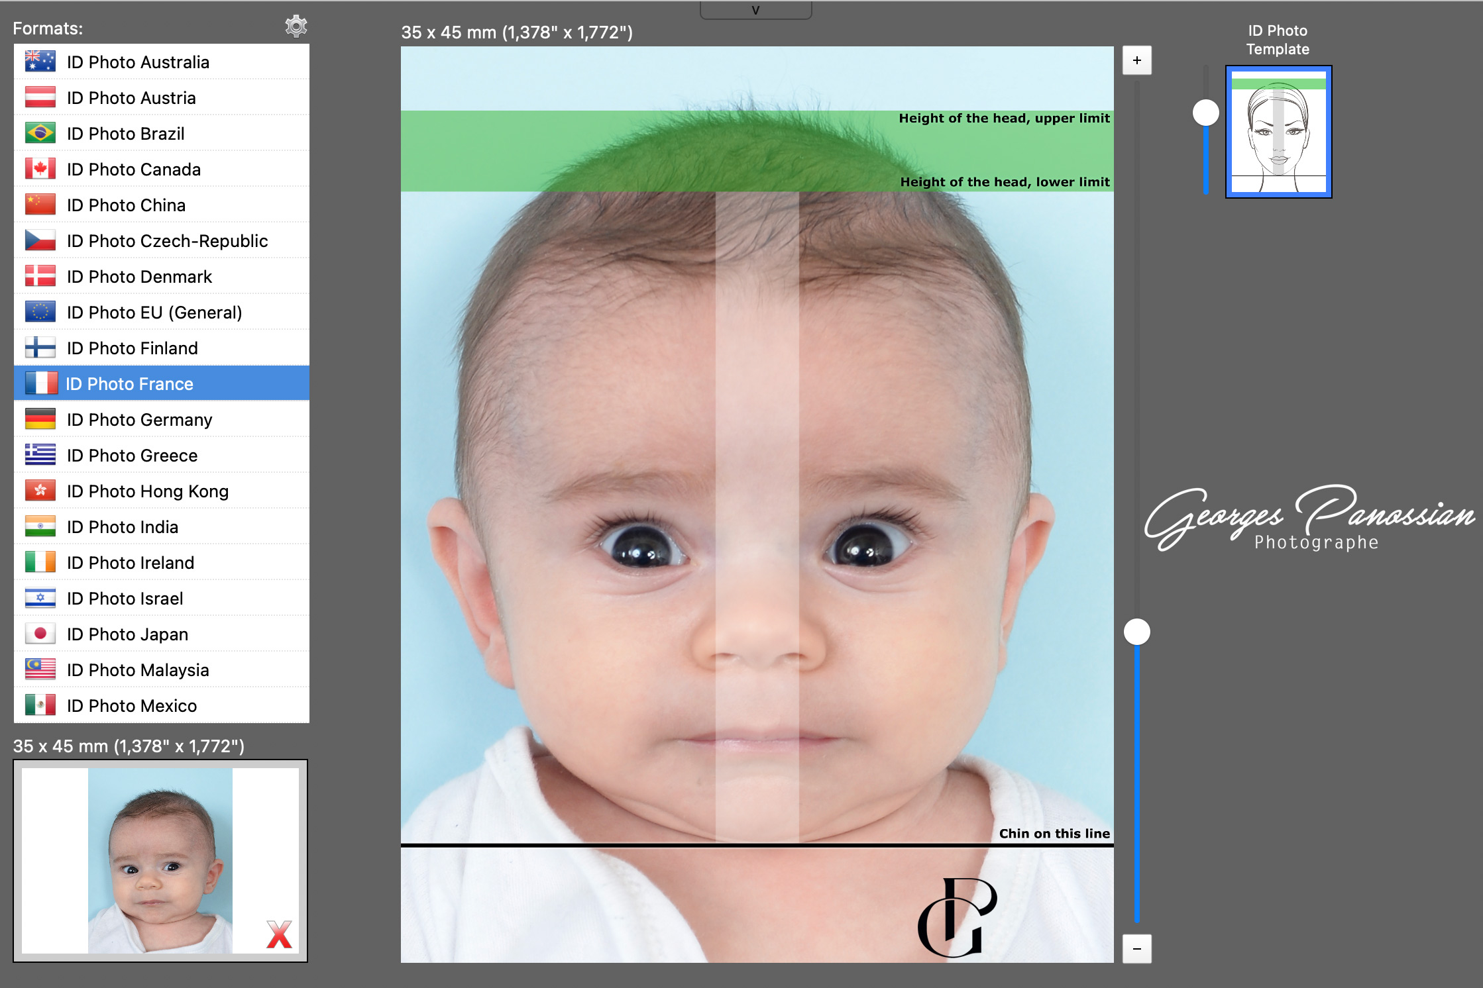
Task: Open the Formats settings gear
Action: (x=296, y=26)
